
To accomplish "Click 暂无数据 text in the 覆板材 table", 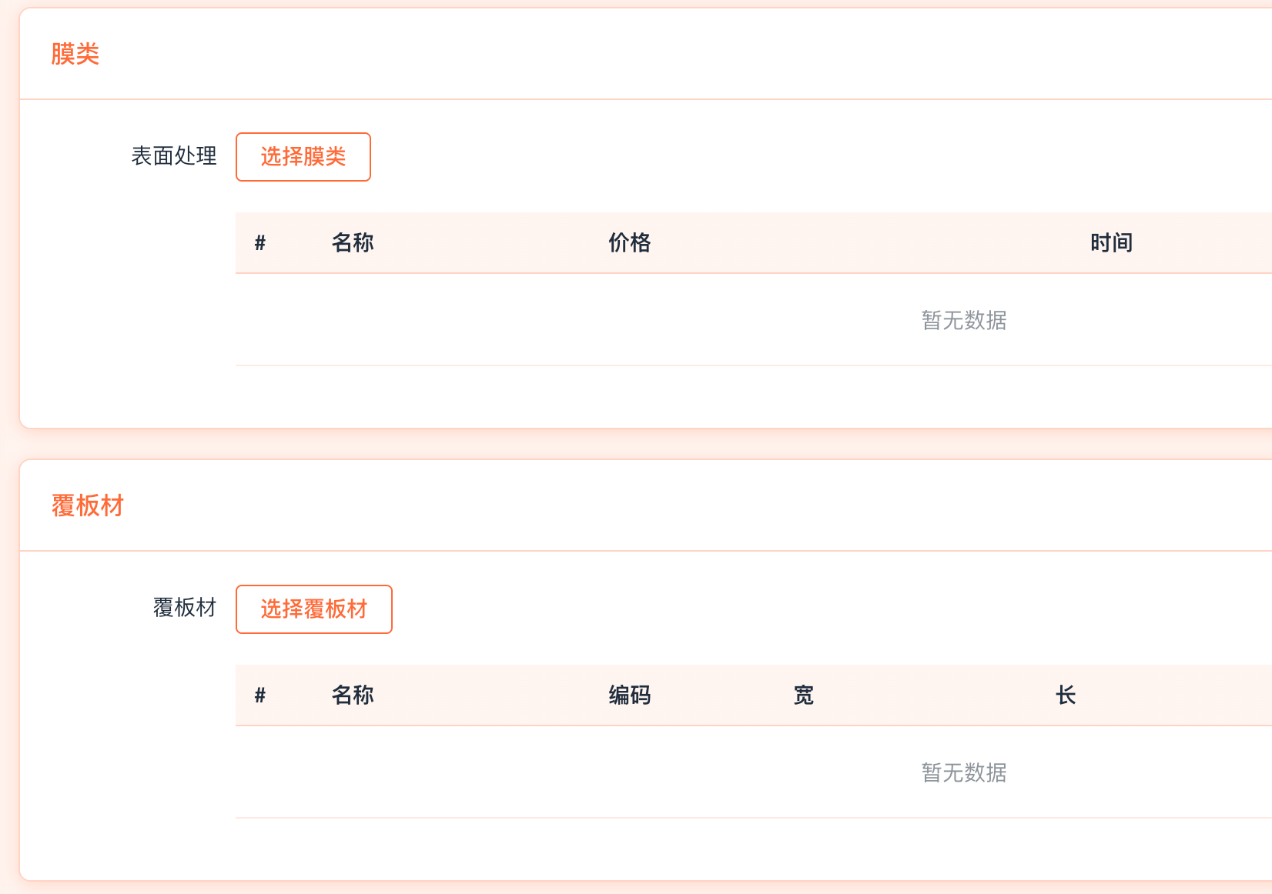I will pos(964,772).
